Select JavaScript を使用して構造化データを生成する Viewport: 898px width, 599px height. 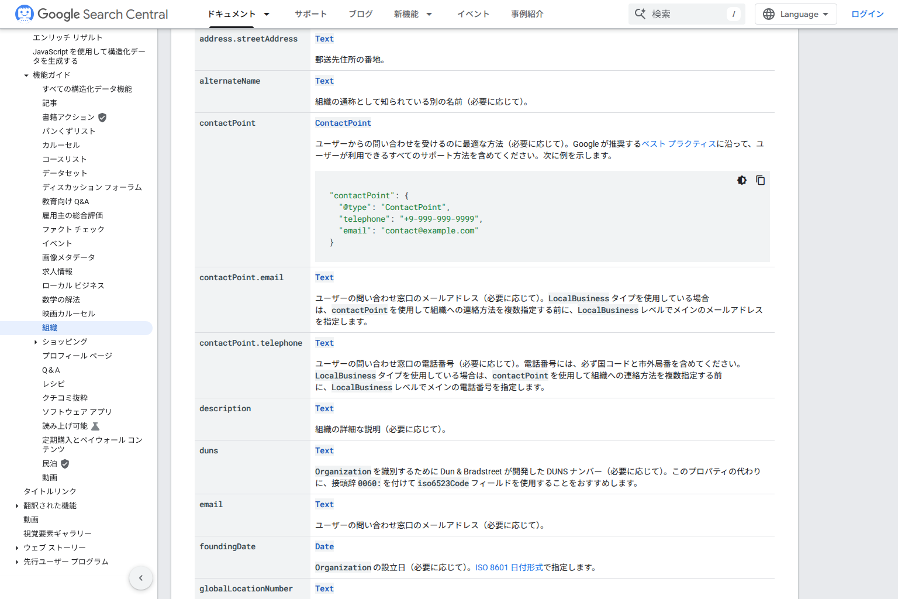tap(89, 56)
